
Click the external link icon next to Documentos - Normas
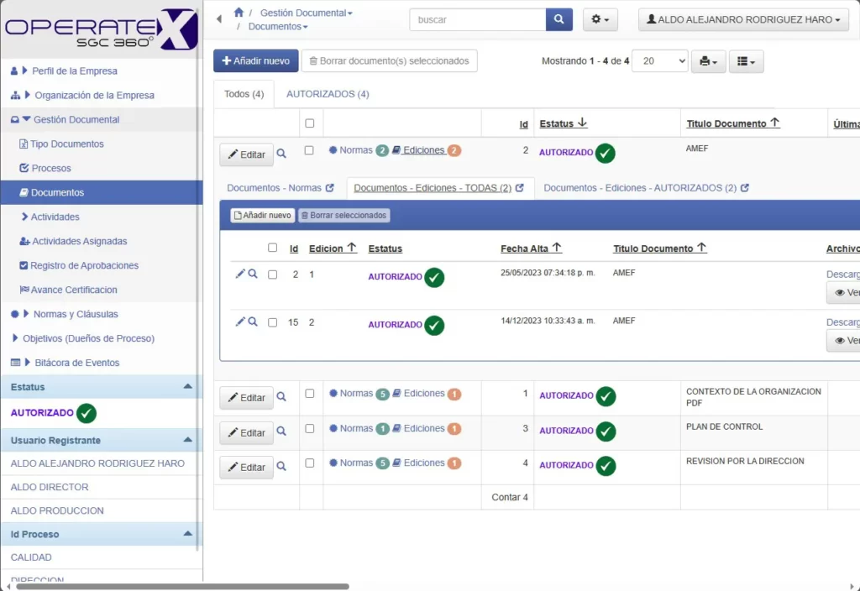pos(329,188)
